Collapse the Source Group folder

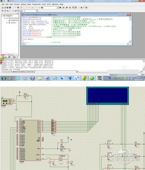click(x=5, y=18)
